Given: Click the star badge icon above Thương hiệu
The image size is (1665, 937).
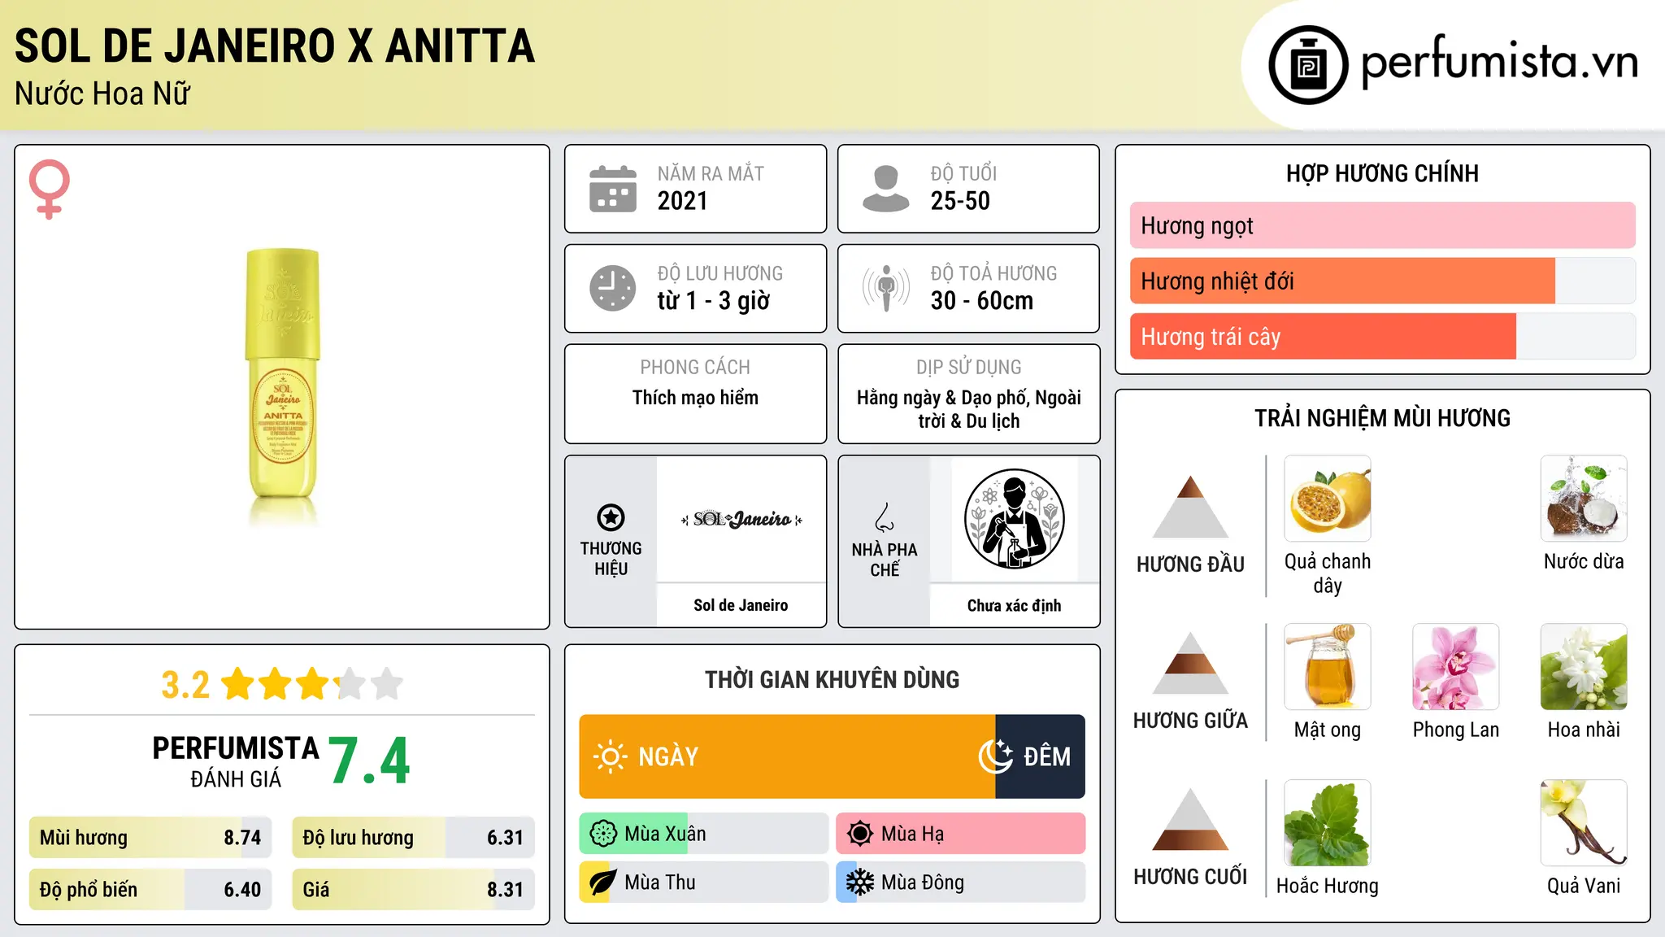Looking at the screenshot, I should pyautogui.click(x=611, y=517).
